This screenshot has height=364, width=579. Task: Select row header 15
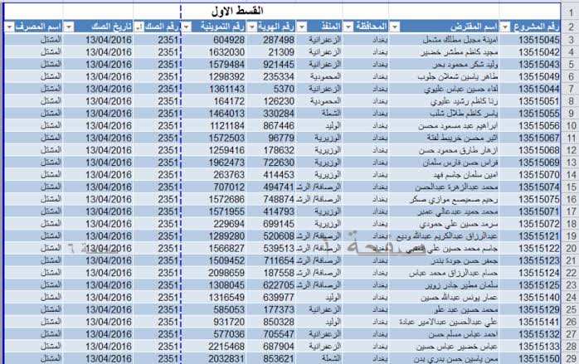coord(570,187)
